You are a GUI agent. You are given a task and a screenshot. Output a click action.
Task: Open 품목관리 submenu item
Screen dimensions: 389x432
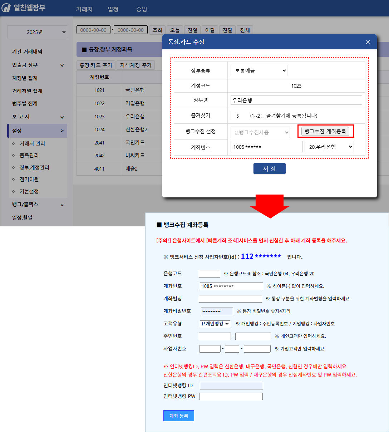tap(29, 155)
